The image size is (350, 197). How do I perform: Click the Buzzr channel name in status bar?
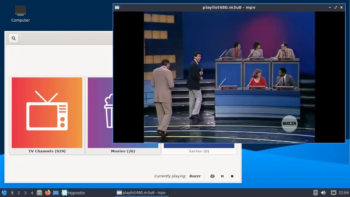195,176
